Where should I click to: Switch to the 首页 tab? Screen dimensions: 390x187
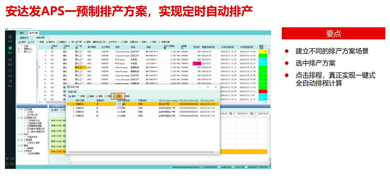[22, 33]
